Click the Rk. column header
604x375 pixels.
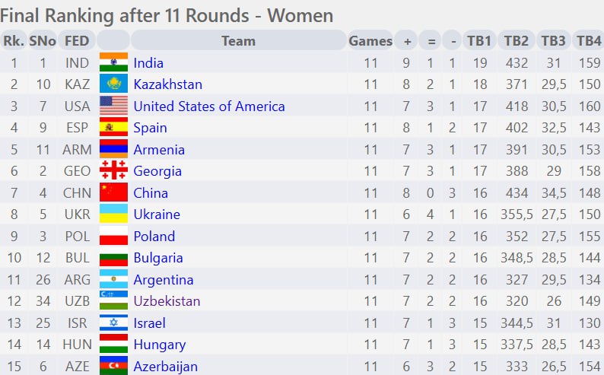click(14, 40)
